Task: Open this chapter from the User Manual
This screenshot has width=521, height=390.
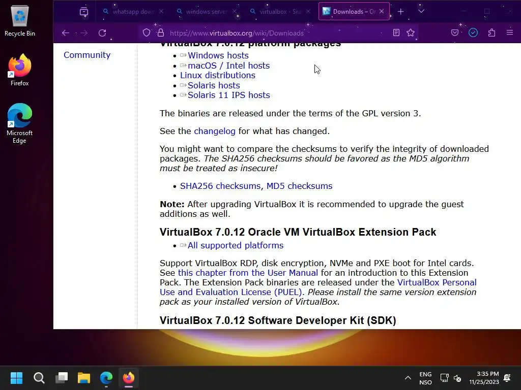Action: coord(248,273)
